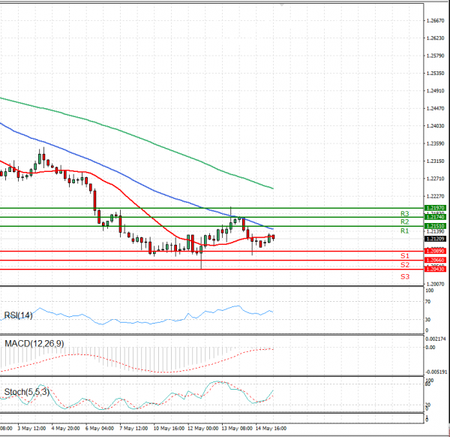This screenshot has height=437, width=450.
Task: Click the 1.26670 price axis value
Action: pos(435,21)
